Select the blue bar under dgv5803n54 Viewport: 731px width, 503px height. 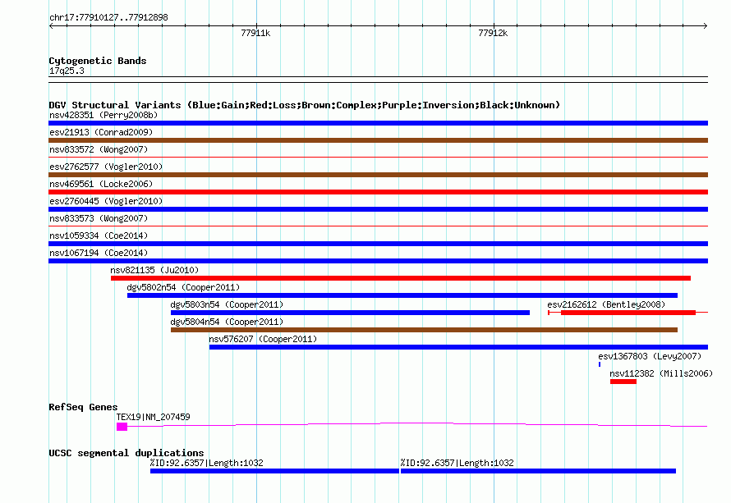350,313
